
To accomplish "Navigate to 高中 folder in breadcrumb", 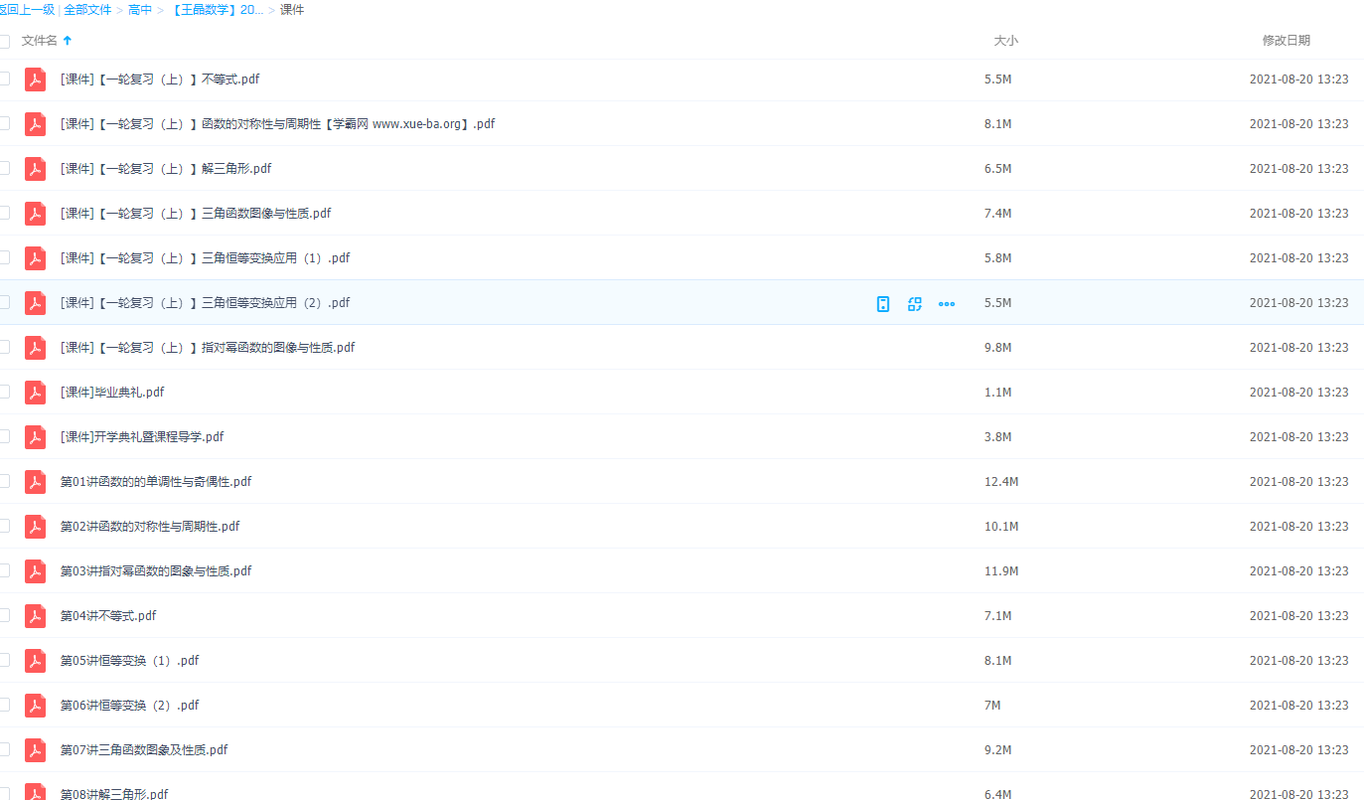I will click(x=140, y=10).
